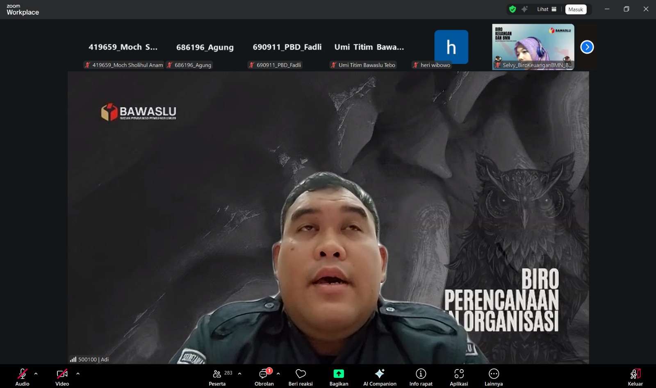Open the Peserta participants panel
This screenshot has width=656, height=388.
pyautogui.click(x=217, y=377)
